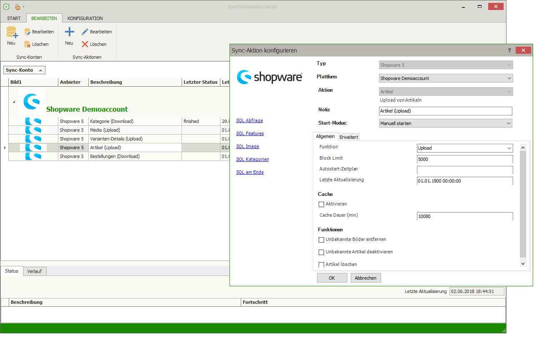539x338 pixels.
Task: Click the Neu Sync-Konto database icon
Action: 11,32
